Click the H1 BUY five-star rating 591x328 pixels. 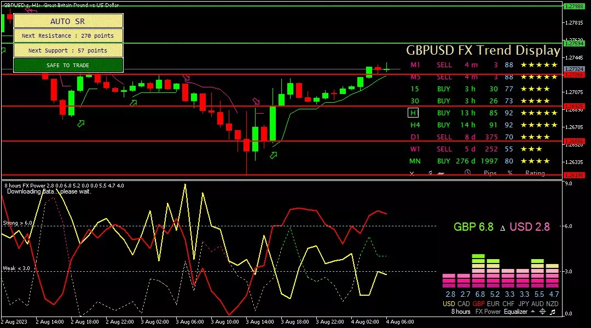click(x=539, y=113)
